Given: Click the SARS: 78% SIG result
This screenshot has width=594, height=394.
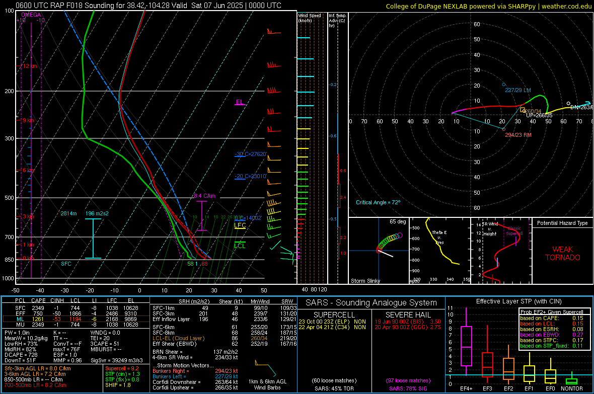Looking at the screenshot, I should click(x=408, y=388).
